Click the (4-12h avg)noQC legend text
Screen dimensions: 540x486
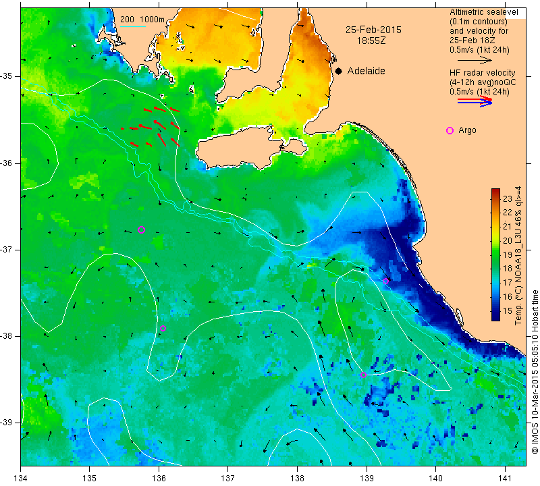pyautogui.click(x=483, y=82)
